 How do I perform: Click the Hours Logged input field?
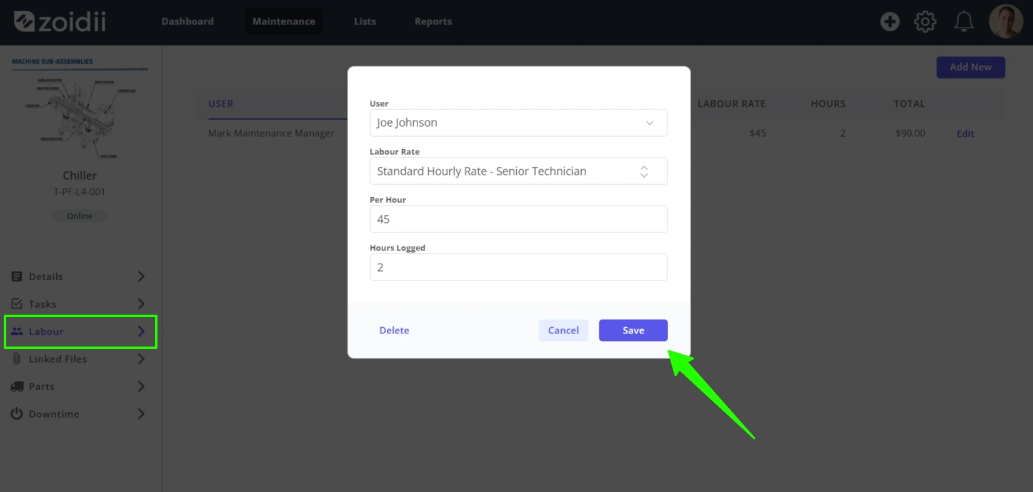point(519,267)
